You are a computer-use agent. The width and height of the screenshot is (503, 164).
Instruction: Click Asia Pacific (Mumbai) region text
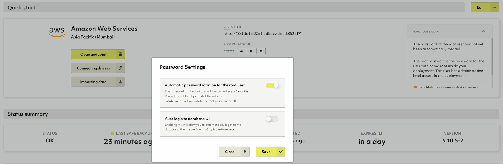93,37
